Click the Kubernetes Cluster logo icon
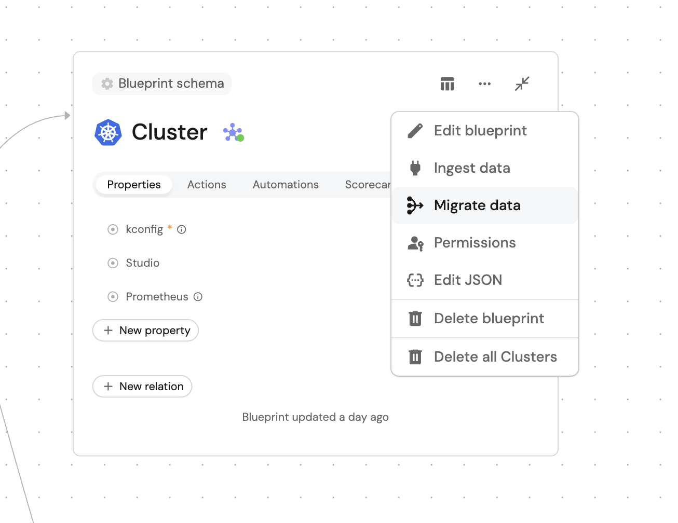Viewport: 678px width, 523px height. tap(108, 132)
